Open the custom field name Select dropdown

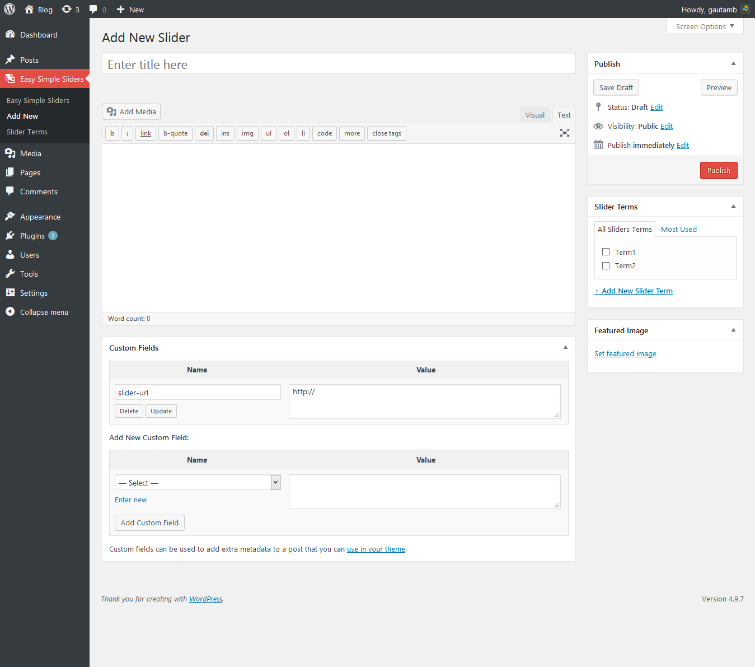point(198,482)
